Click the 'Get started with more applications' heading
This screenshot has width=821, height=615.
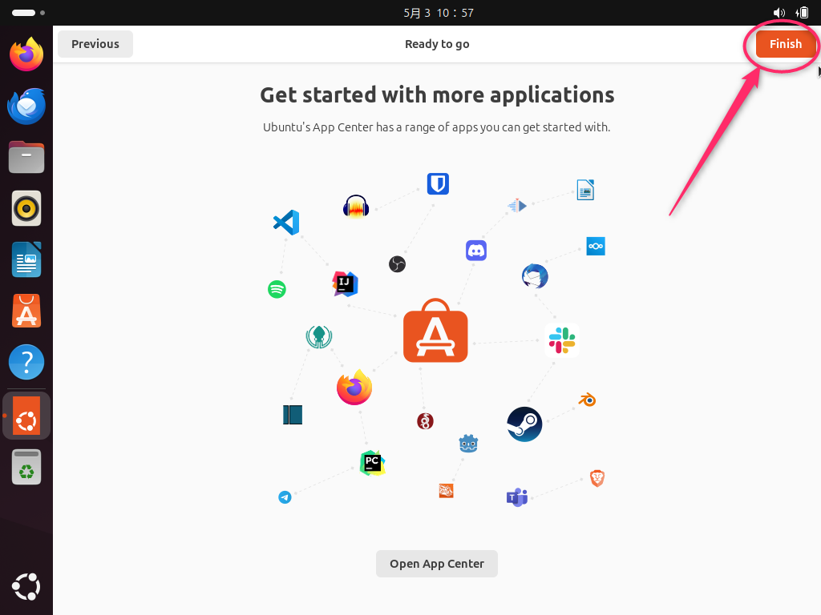click(x=437, y=94)
